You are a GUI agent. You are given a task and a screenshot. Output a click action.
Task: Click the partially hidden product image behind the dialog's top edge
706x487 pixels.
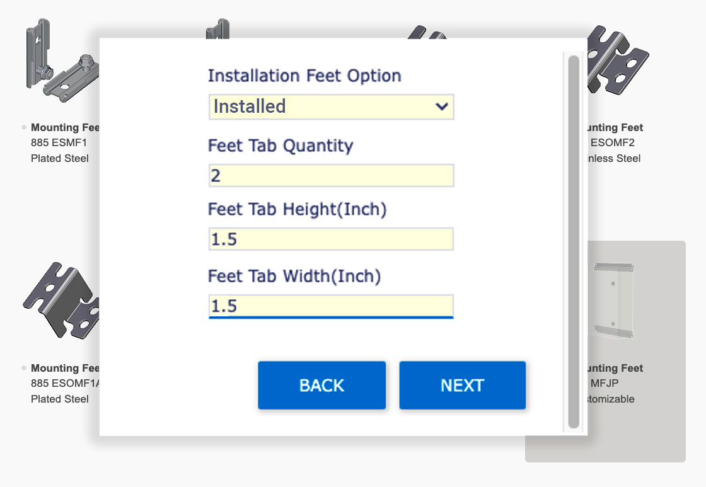(217, 28)
